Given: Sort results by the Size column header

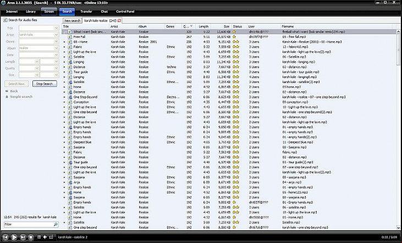Looking at the screenshot, I should click(x=221, y=26).
